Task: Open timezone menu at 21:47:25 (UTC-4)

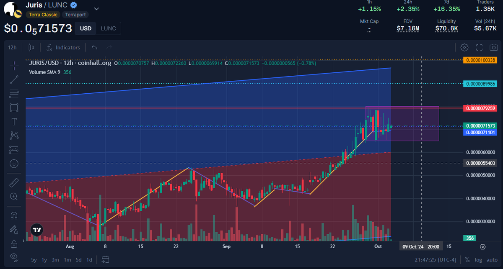Action: [436, 259]
